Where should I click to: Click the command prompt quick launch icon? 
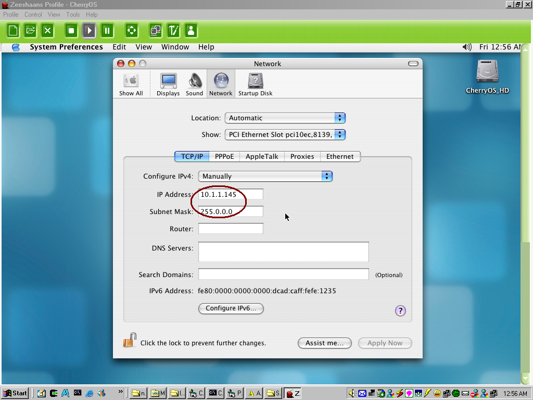(78, 393)
